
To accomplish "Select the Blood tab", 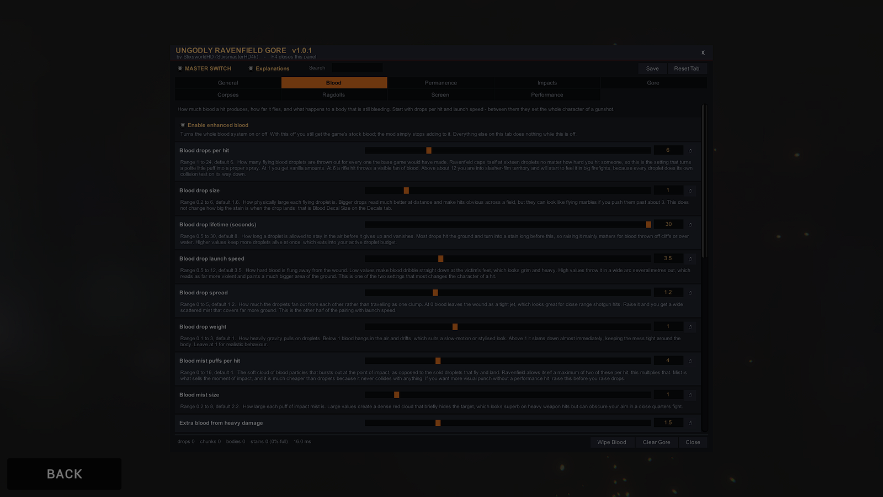I will pos(334,83).
